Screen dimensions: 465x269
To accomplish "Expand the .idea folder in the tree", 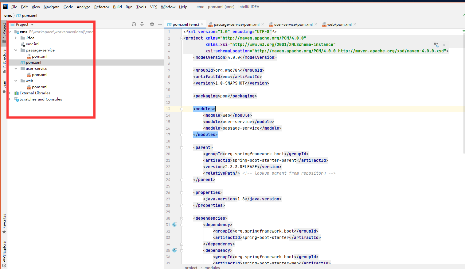I will [16, 38].
